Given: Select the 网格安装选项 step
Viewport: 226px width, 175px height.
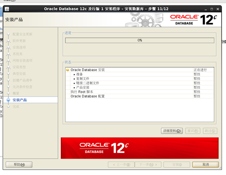Looking at the screenshot, I should tap(22, 61).
